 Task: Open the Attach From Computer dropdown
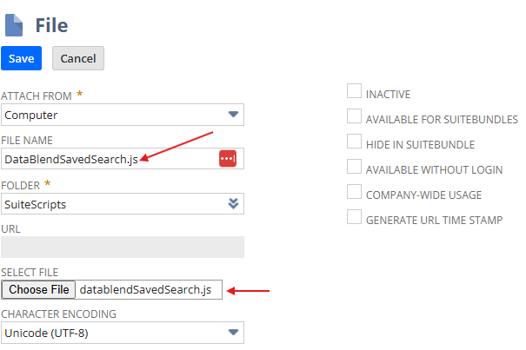[123, 115]
